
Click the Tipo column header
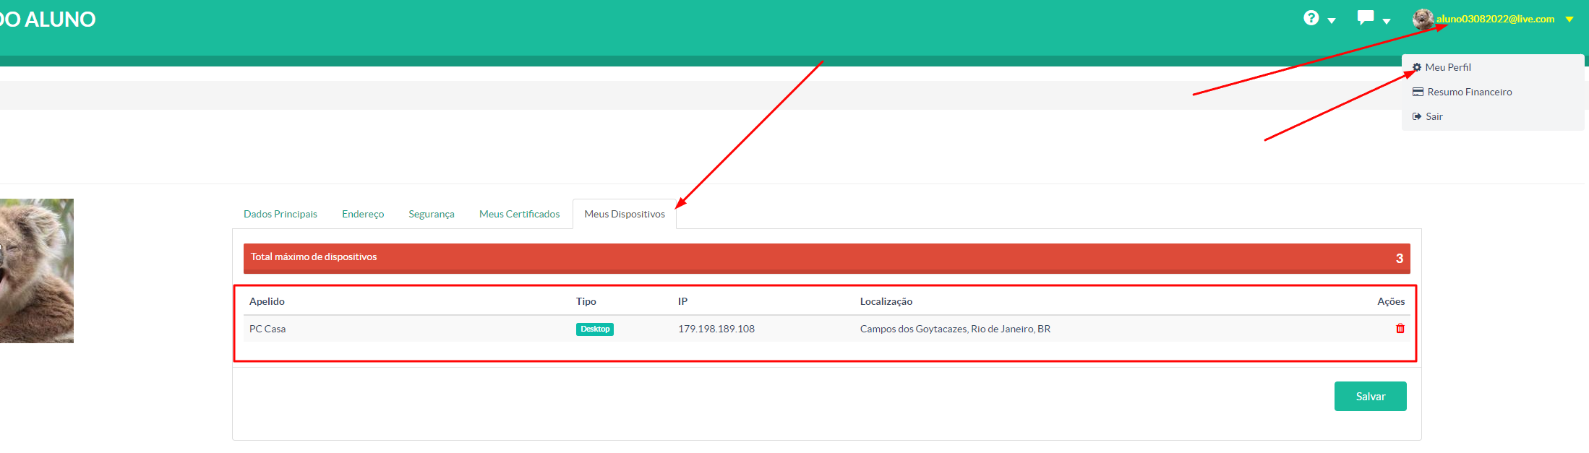(x=586, y=301)
